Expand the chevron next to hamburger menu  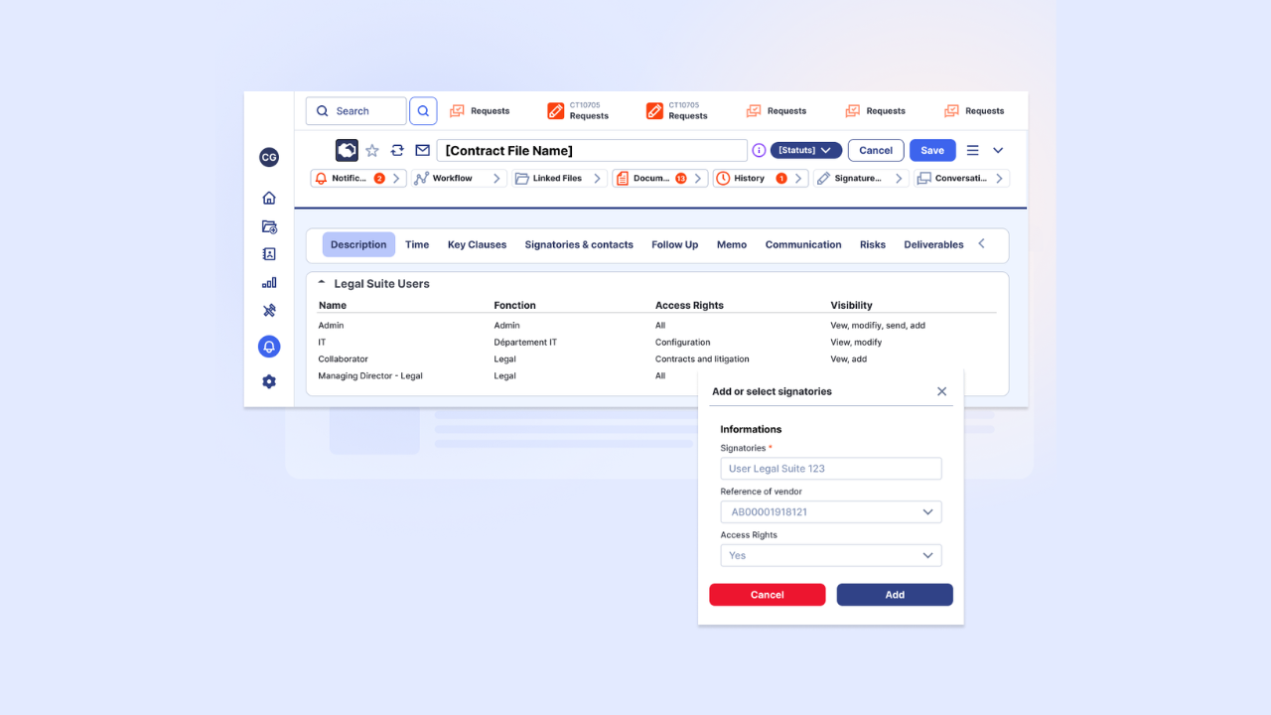coord(998,150)
